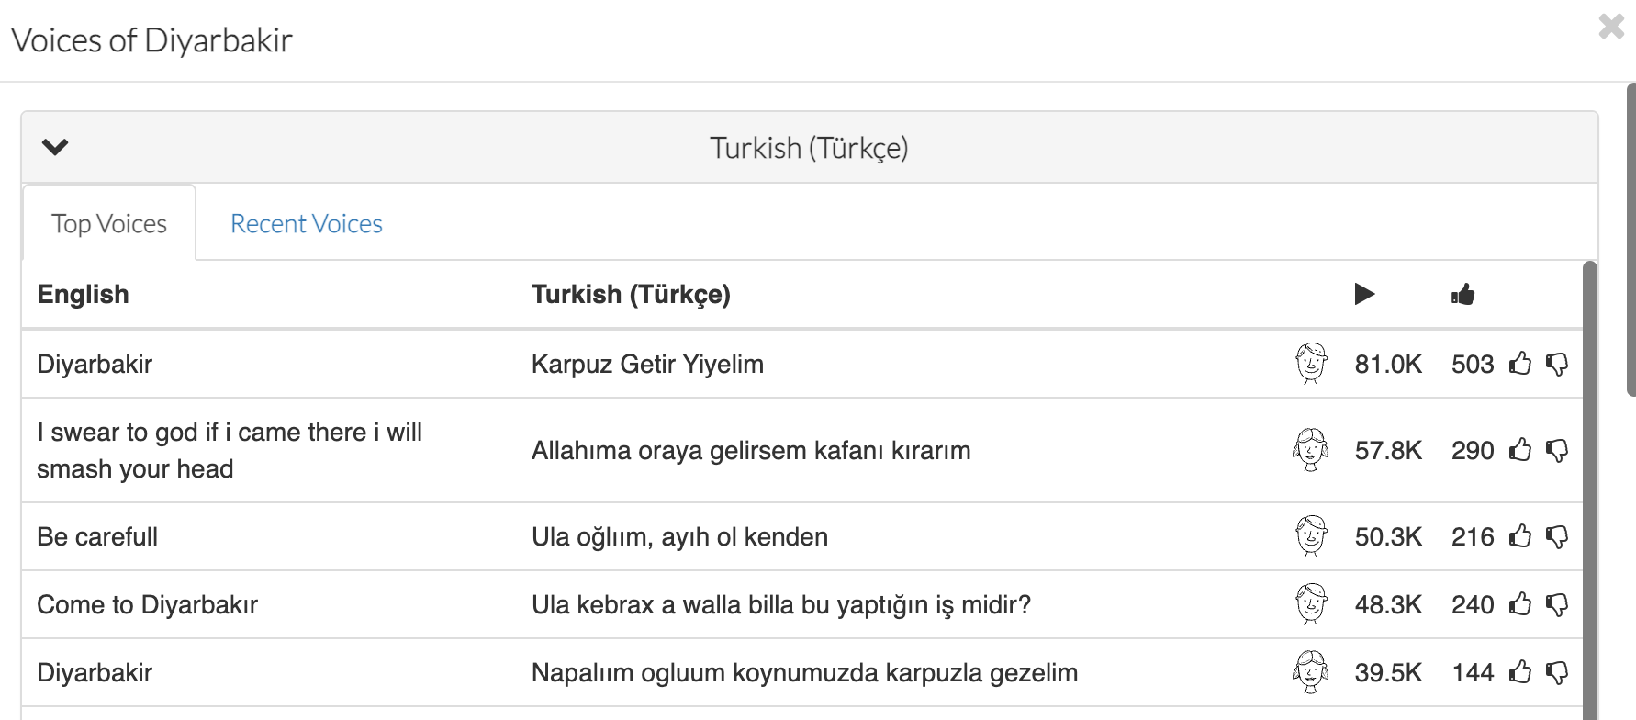Thumbs down 'Karpuz Getir Yiyelim' voice
The image size is (1636, 720).
point(1557,365)
